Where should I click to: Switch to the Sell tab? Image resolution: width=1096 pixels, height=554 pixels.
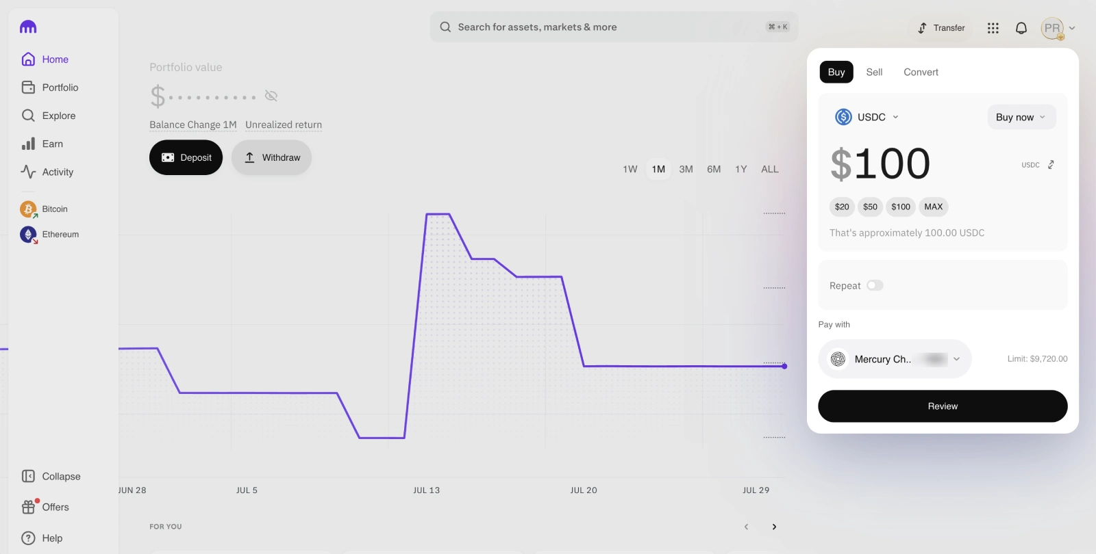pyautogui.click(x=874, y=72)
